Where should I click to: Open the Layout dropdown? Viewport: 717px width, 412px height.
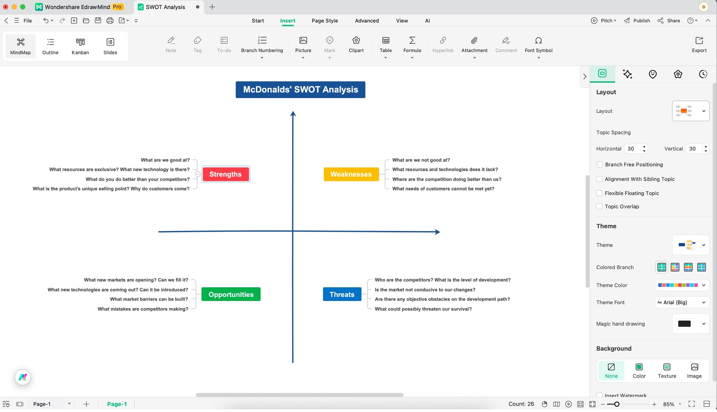(x=691, y=111)
